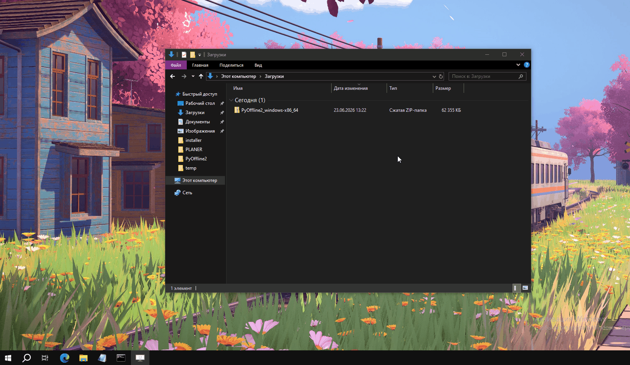Switch to details view layout

(x=515, y=288)
